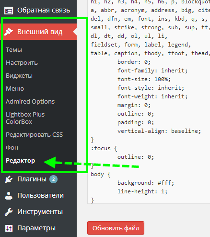Image resolution: width=210 pixels, height=237 pixels.
Task: Click inside the CSS code editor area
Action: click(x=149, y=102)
